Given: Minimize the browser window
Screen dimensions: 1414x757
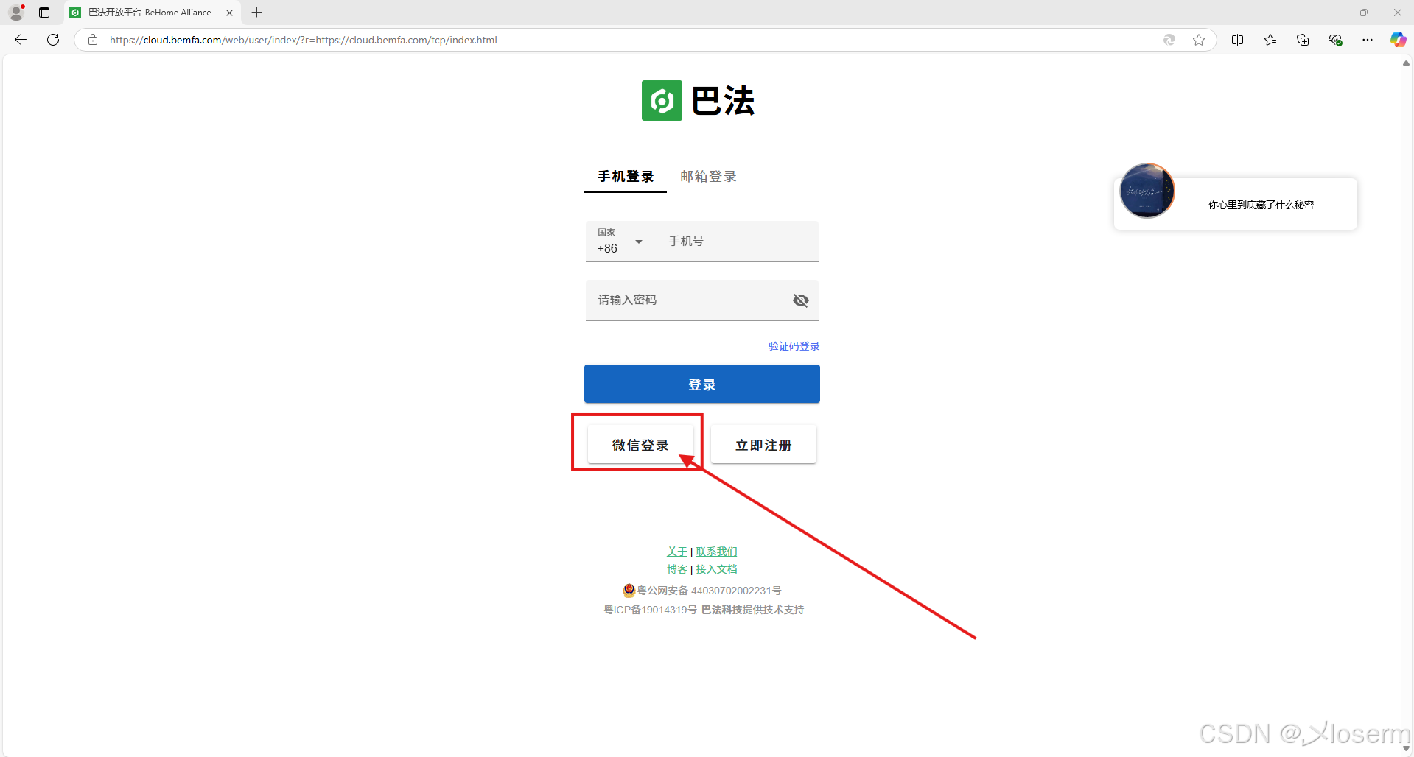Looking at the screenshot, I should (x=1330, y=13).
